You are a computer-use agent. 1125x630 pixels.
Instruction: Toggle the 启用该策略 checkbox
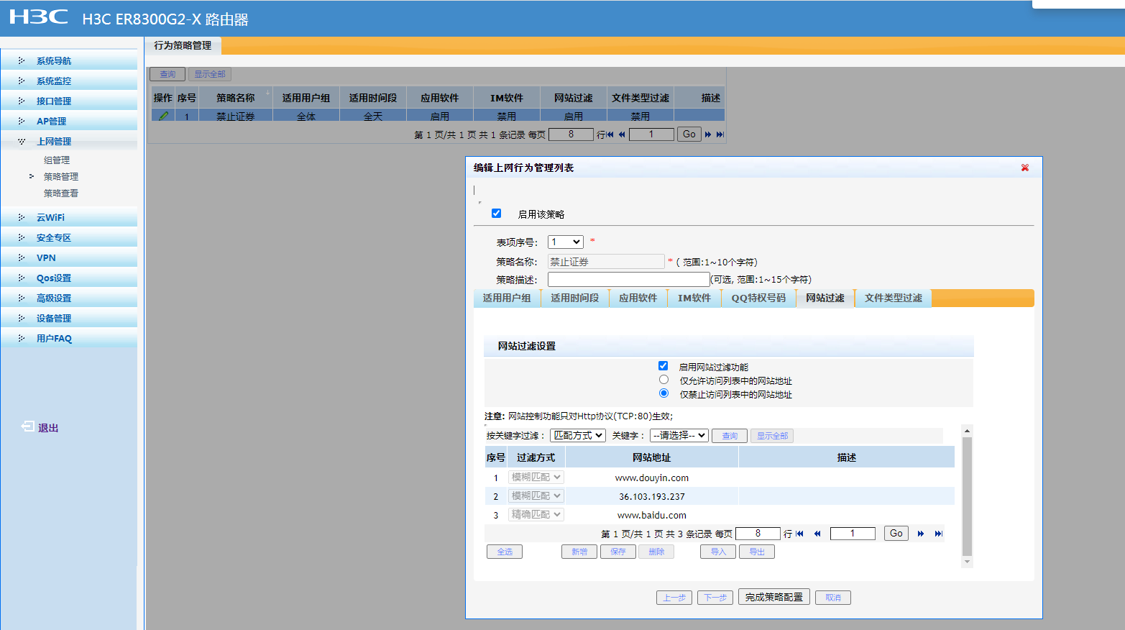tap(496, 214)
